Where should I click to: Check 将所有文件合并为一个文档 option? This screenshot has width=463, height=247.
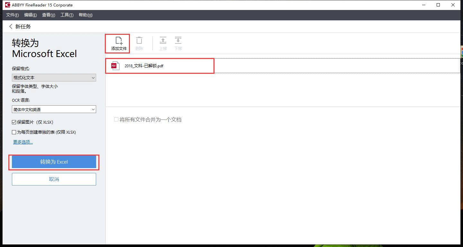pyautogui.click(x=116, y=119)
